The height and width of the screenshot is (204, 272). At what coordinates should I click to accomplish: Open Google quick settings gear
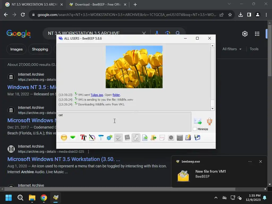[x=245, y=34]
